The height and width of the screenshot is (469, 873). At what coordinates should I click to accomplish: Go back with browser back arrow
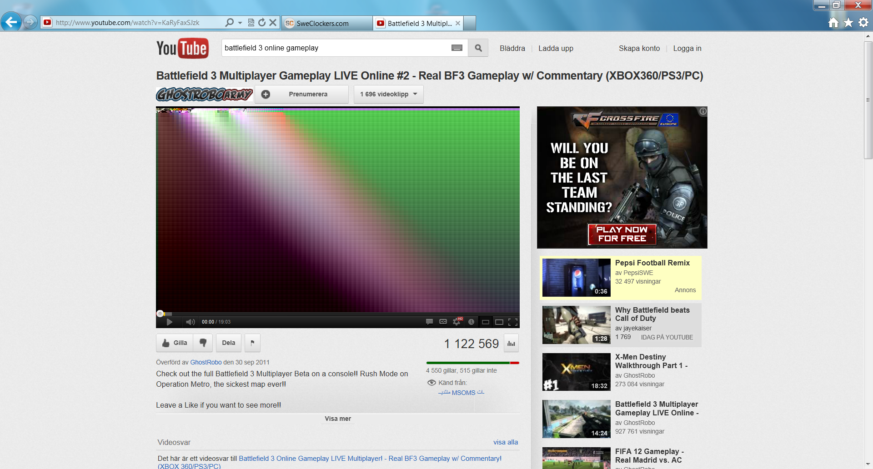tap(11, 22)
